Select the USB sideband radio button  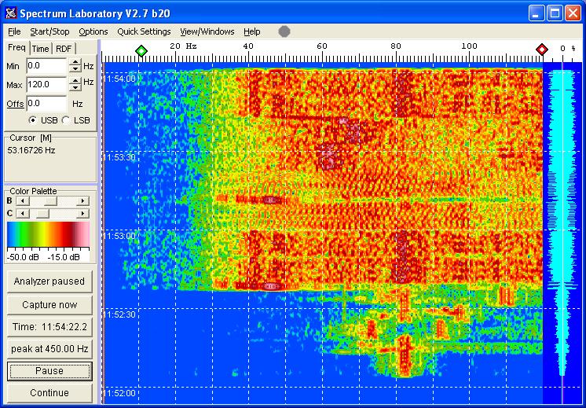(x=33, y=119)
